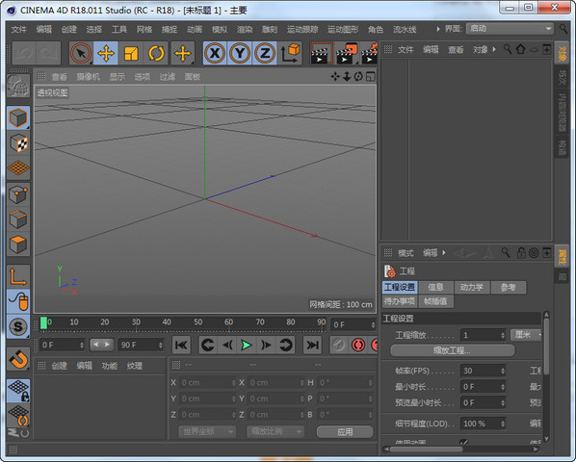
Task: Switch to 信息 tab
Action: tap(435, 287)
